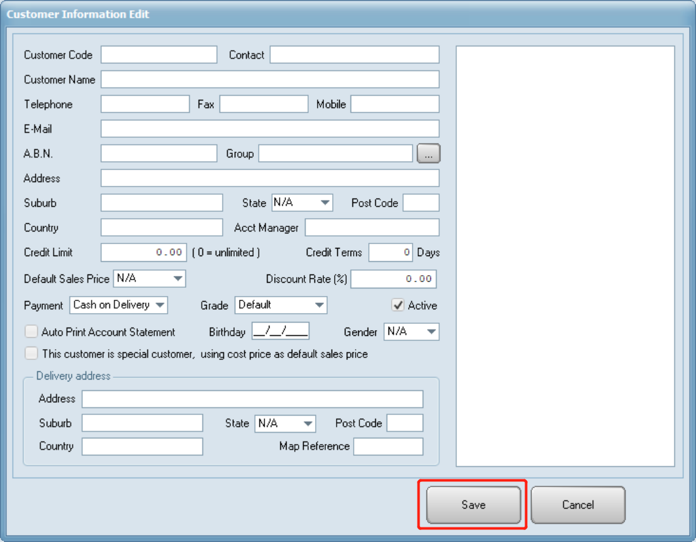Click the Save button
Screen dimensions: 696x542
tap(473, 504)
